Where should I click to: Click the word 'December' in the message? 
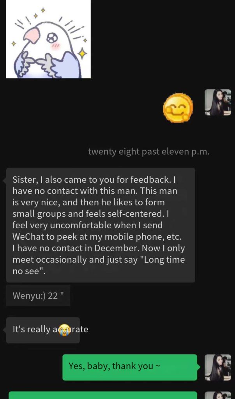(x=117, y=248)
